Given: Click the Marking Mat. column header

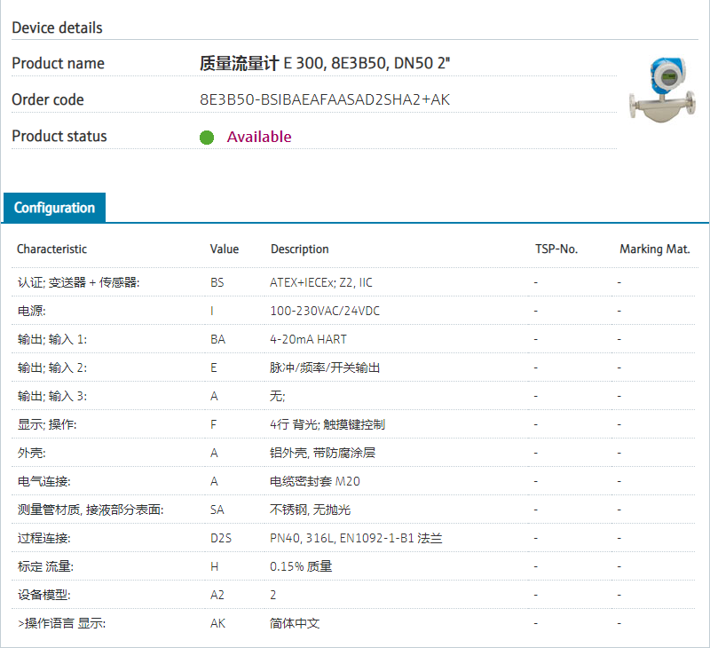Looking at the screenshot, I should coord(654,249).
